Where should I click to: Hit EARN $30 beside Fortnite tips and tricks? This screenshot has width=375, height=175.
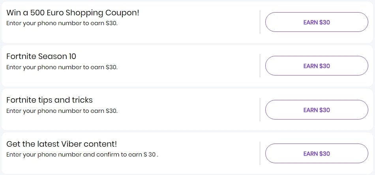click(316, 110)
